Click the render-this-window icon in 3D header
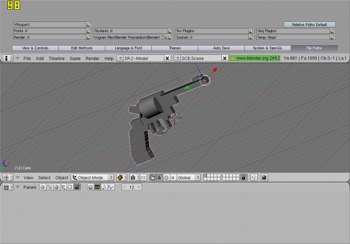This screenshot has height=244, width=350. click(264, 177)
